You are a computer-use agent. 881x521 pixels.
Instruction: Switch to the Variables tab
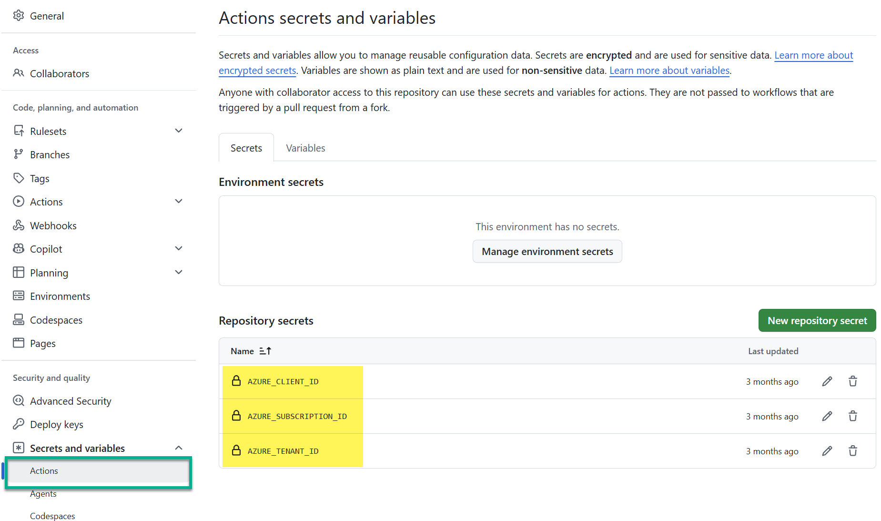(x=305, y=148)
